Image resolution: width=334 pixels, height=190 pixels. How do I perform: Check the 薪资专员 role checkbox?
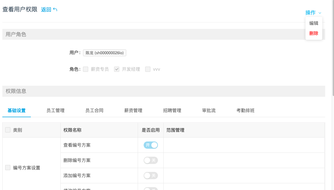tap(86, 69)
